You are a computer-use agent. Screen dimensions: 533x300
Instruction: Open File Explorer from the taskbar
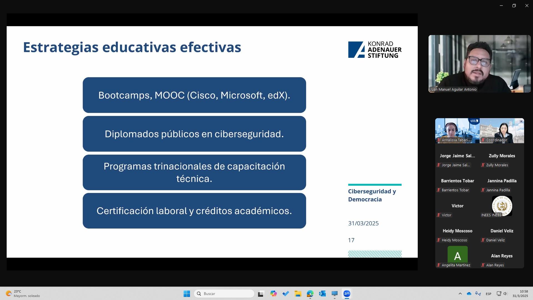(298, 294)
